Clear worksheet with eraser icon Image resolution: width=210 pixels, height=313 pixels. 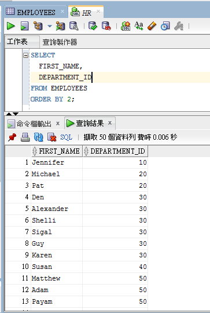click(152, 26)
